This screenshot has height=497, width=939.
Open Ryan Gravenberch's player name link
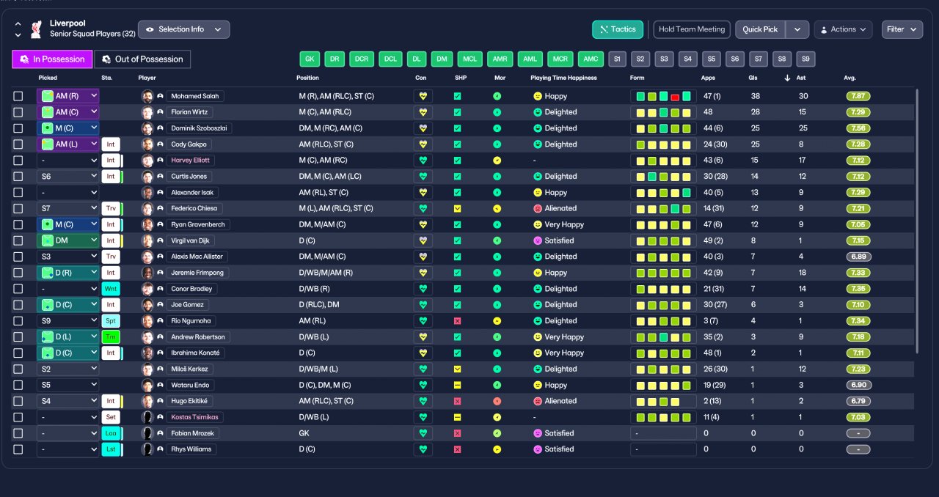[198, 225]
